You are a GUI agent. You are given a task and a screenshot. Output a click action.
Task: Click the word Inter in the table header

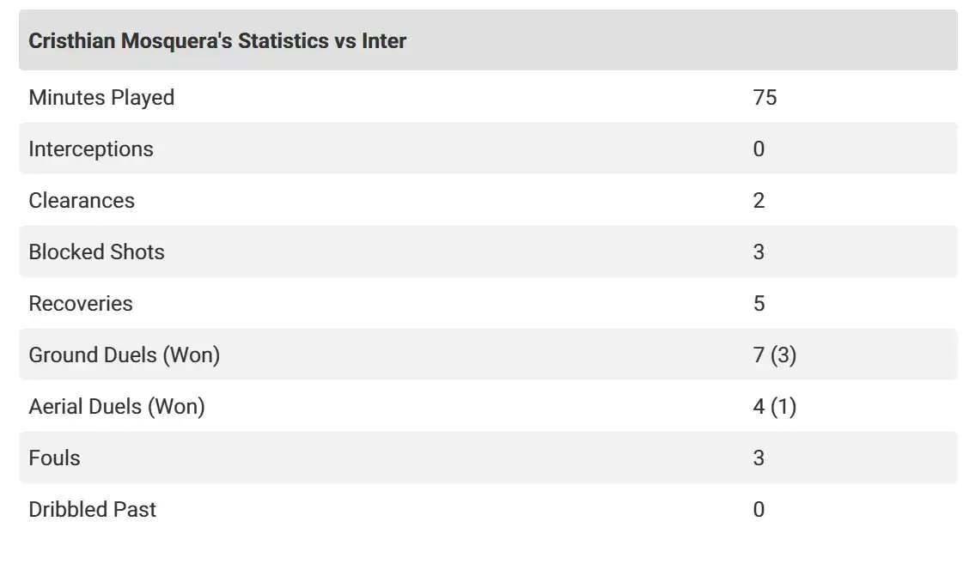coord(384,40)
